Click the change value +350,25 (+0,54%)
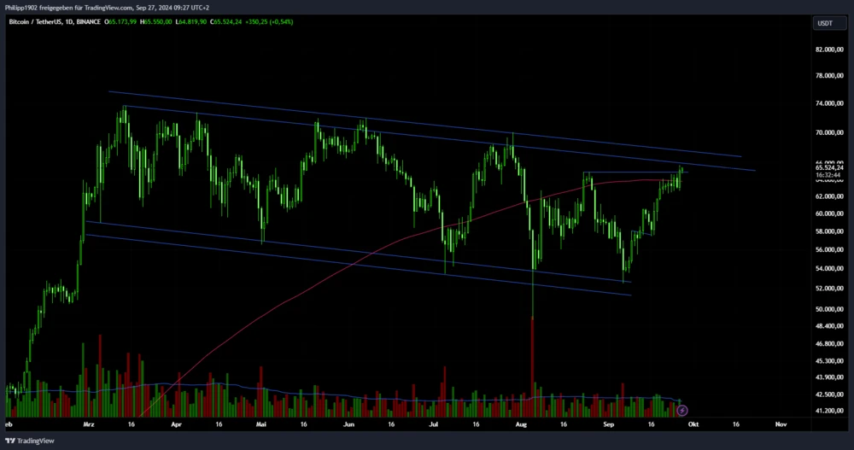The image size is (854, 450). [269, 22]
